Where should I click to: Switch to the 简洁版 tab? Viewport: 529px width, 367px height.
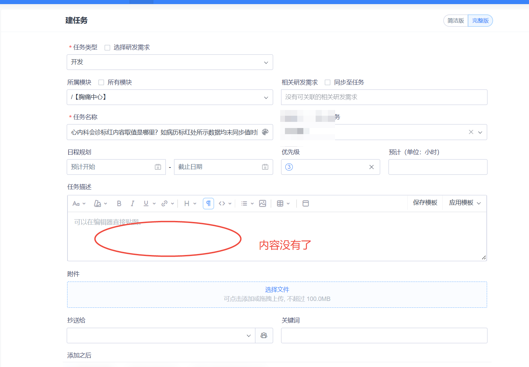click(456, 21)
